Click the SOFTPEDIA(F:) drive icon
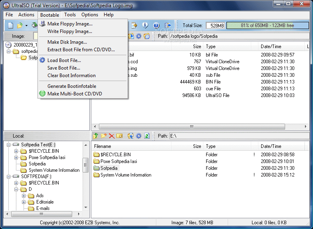Viewport: 313px width, 229px height. tap(16, 176)
